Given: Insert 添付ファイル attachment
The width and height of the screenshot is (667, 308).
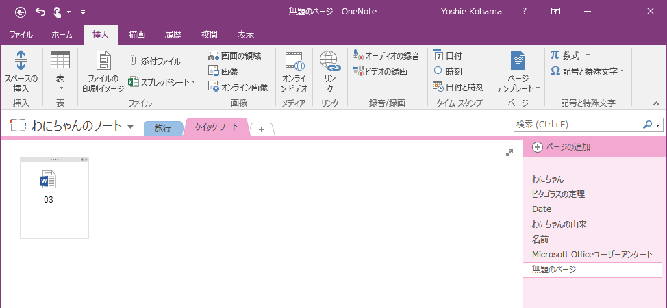Looking at the screenshot, I should (155, 62).
